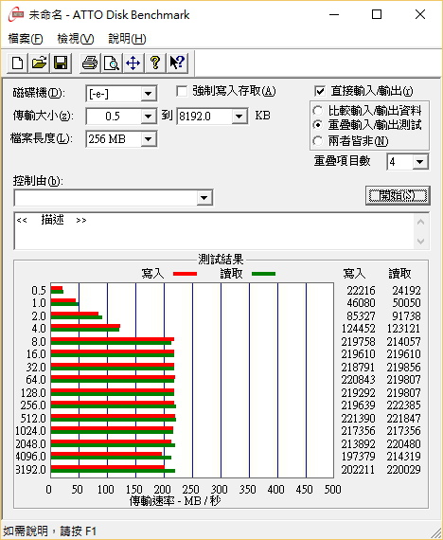Click the ATTO app icon in title bar
Image resolution: width=443 pixels, height=540 pixels.
[x=16, y=15]
